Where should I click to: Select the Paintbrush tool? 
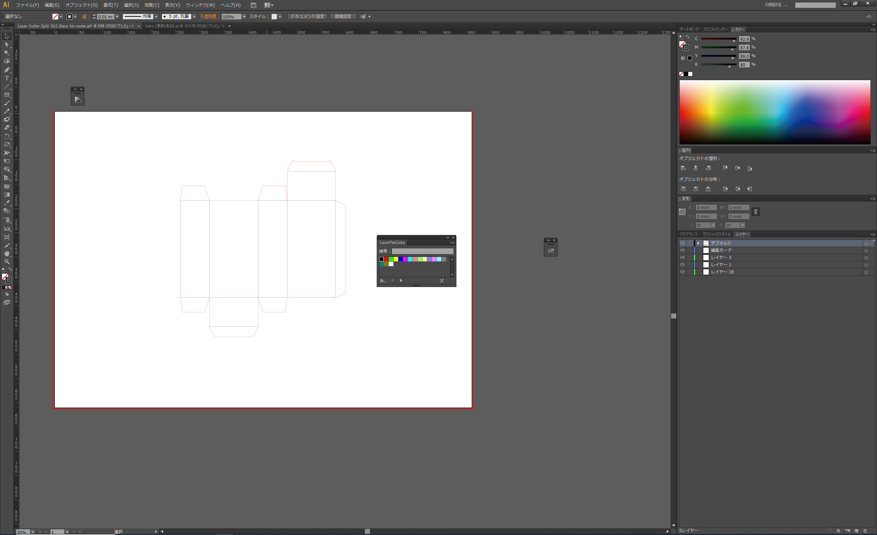tap(7, 103)
